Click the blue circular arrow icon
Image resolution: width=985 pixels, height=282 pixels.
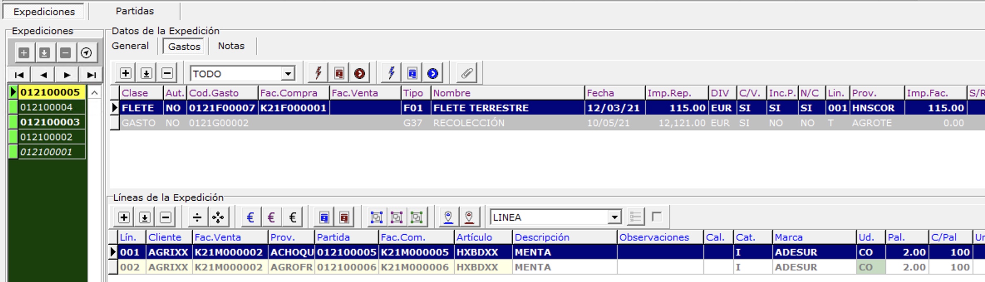tap(433, 74)
